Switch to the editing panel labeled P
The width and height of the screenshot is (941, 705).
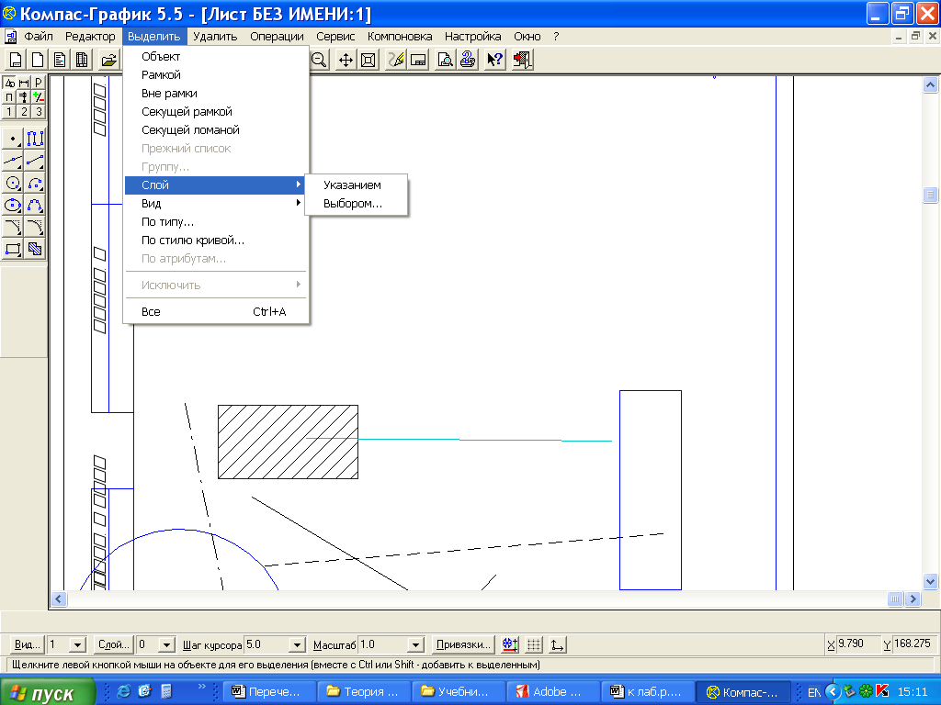click(x=39, y=83)
